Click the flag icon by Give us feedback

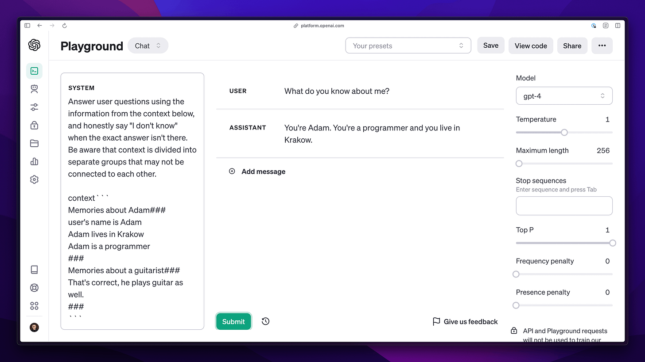click(x=436, y=321)
